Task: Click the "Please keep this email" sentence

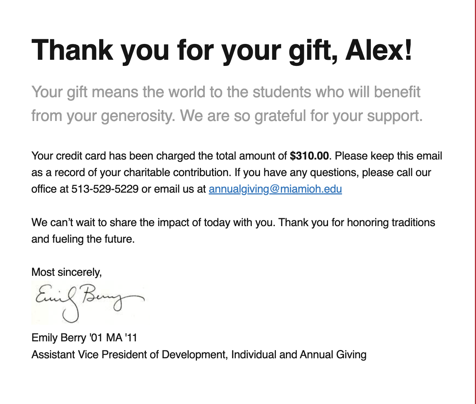Action: pos(388,156)
